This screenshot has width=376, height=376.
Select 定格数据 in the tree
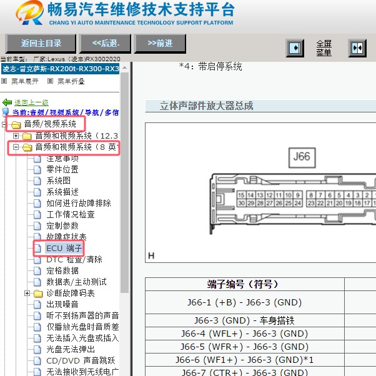pyautogui.click(x=62, y=270)
